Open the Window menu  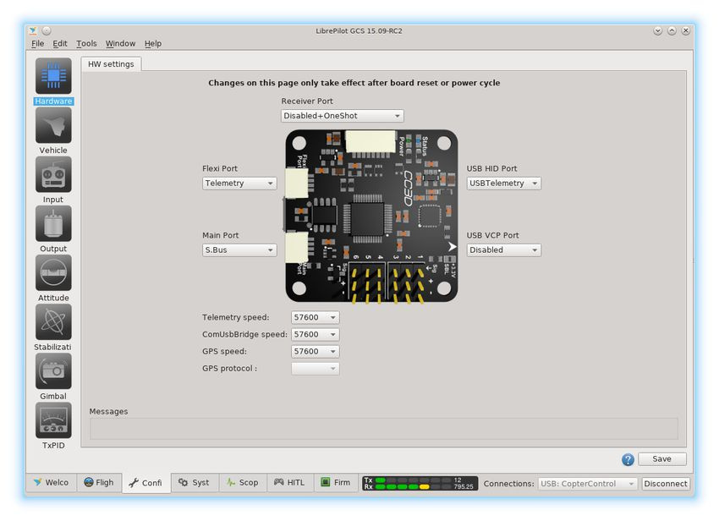(121, 44)
